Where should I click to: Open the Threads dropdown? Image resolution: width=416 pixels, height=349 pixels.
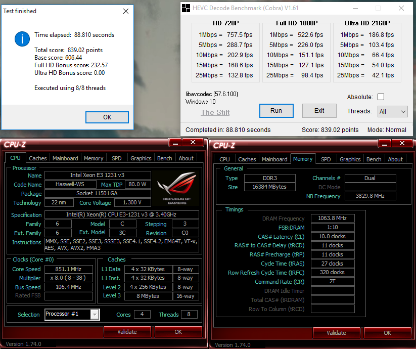coord(392,111)
